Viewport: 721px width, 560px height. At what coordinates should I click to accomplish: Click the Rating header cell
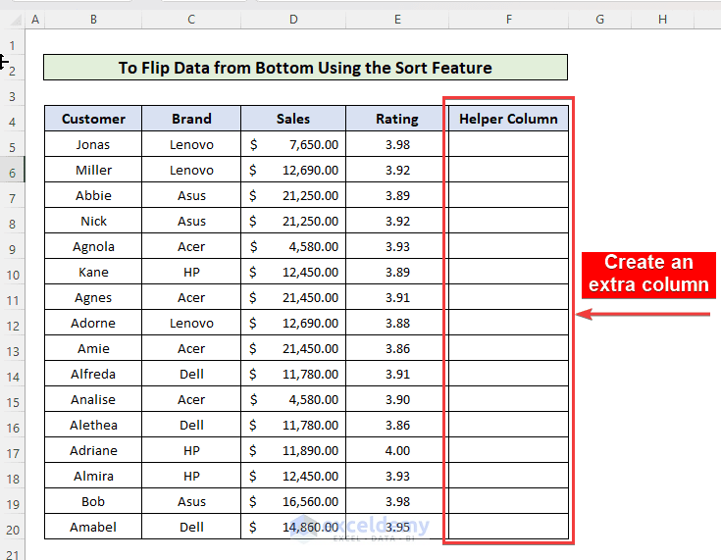[x=397, y=119]
